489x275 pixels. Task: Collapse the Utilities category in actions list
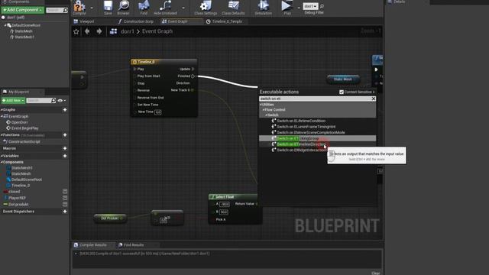[261, 105]
